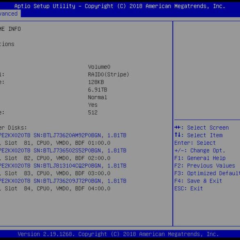Click Slot 82 BDF 02:00.0 line
240x240 pixels.
[x=55, y=158]
